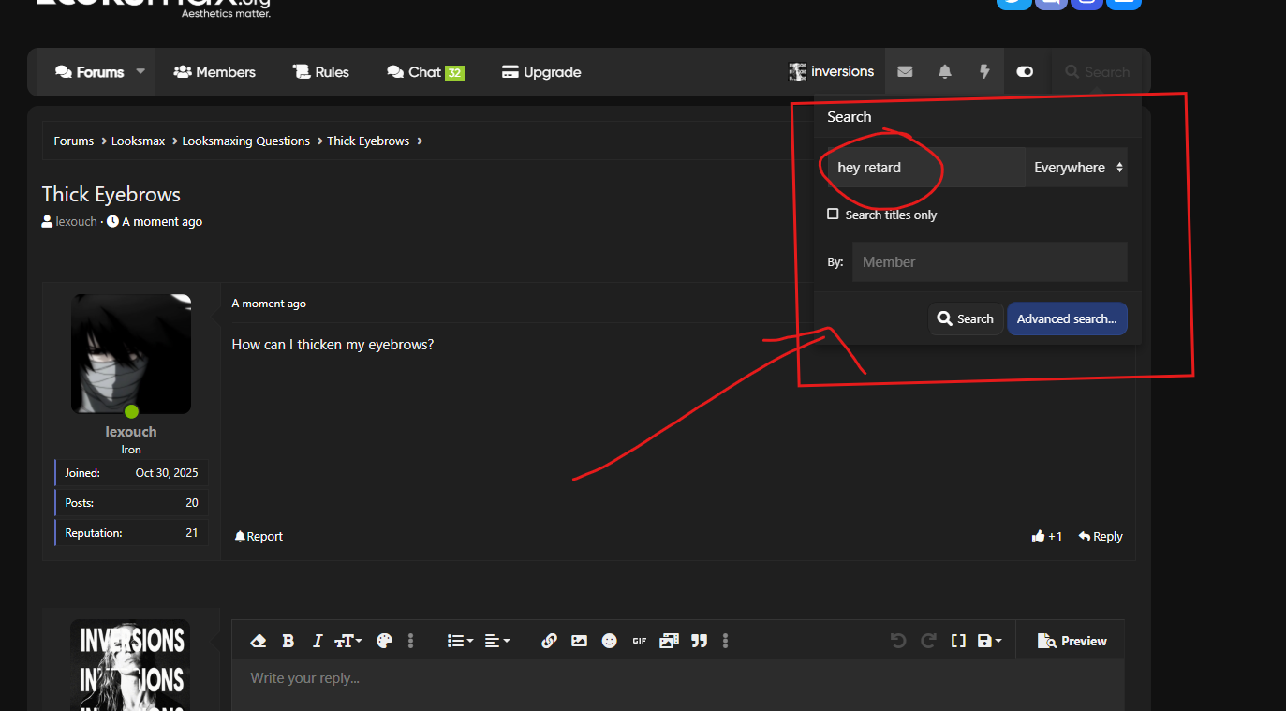The image size is (1286, 711).
Task: Click the 'By: Member' input field
Action: tap(989, 262)
